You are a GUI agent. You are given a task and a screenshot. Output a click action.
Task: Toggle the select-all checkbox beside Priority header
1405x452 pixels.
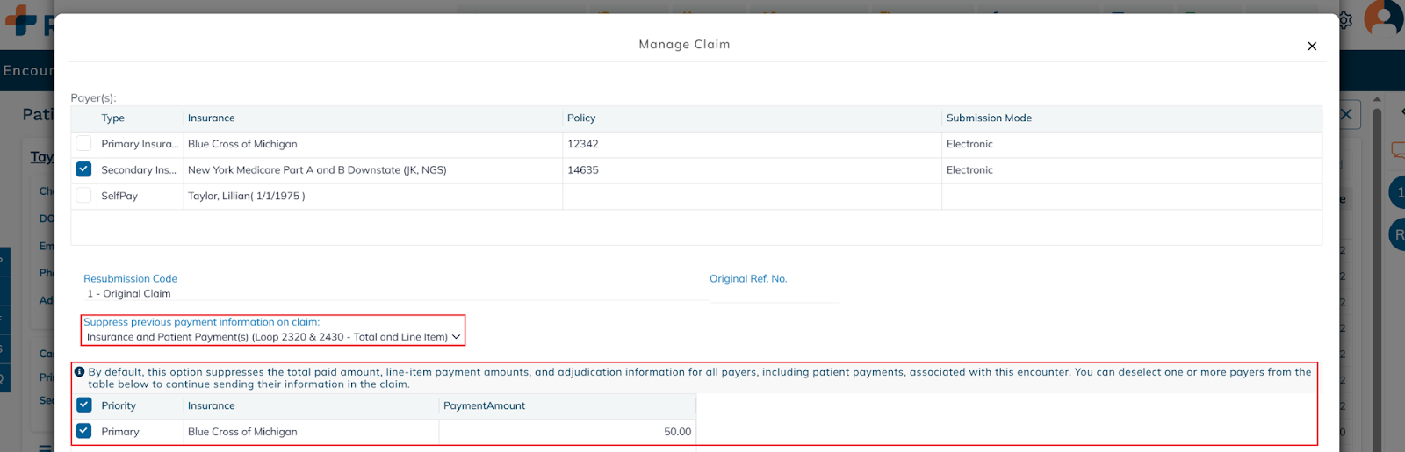tap(83, 405)
